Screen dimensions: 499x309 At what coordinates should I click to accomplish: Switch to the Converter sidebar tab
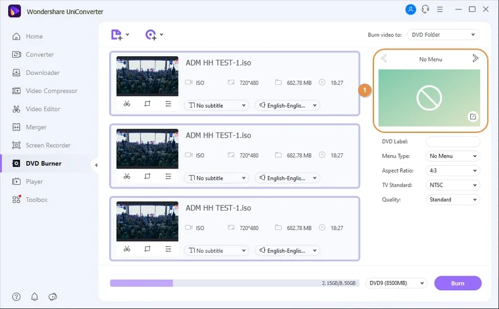click(x=39, y=54)
